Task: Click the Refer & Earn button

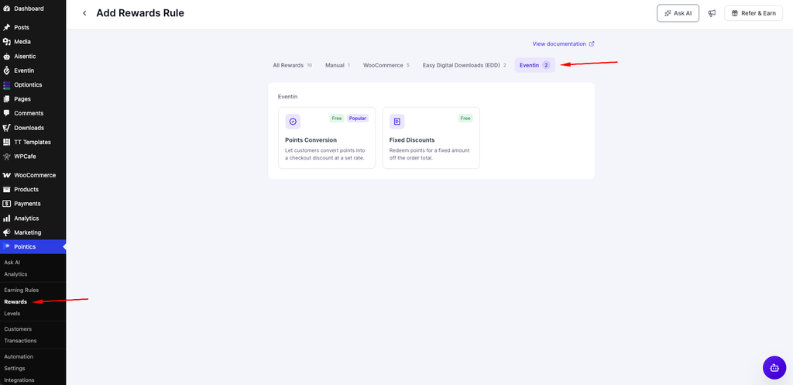Action: 754,13
